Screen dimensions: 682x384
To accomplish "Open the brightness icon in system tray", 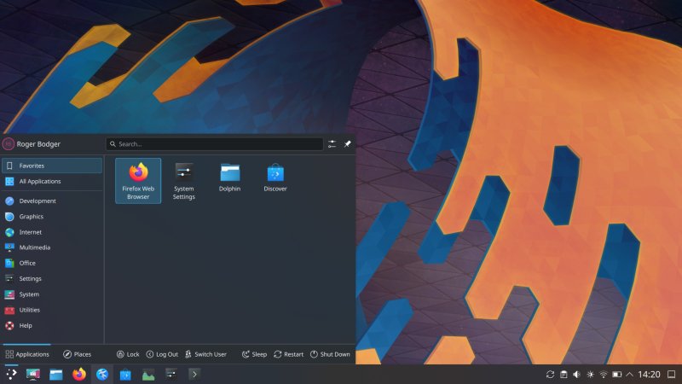I will [590, 375].
